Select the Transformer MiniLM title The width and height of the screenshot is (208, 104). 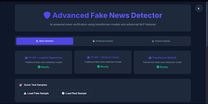pyautogui.click(x=164, y=58)
